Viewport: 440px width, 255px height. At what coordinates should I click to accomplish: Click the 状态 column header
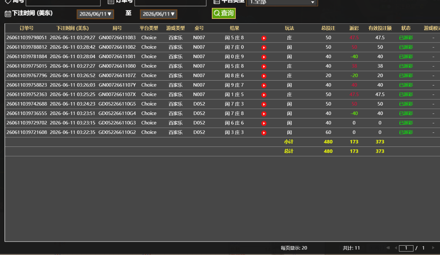point(406,28)
